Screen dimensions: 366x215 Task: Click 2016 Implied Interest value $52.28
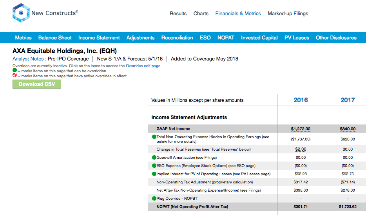[x=301, y=174]
